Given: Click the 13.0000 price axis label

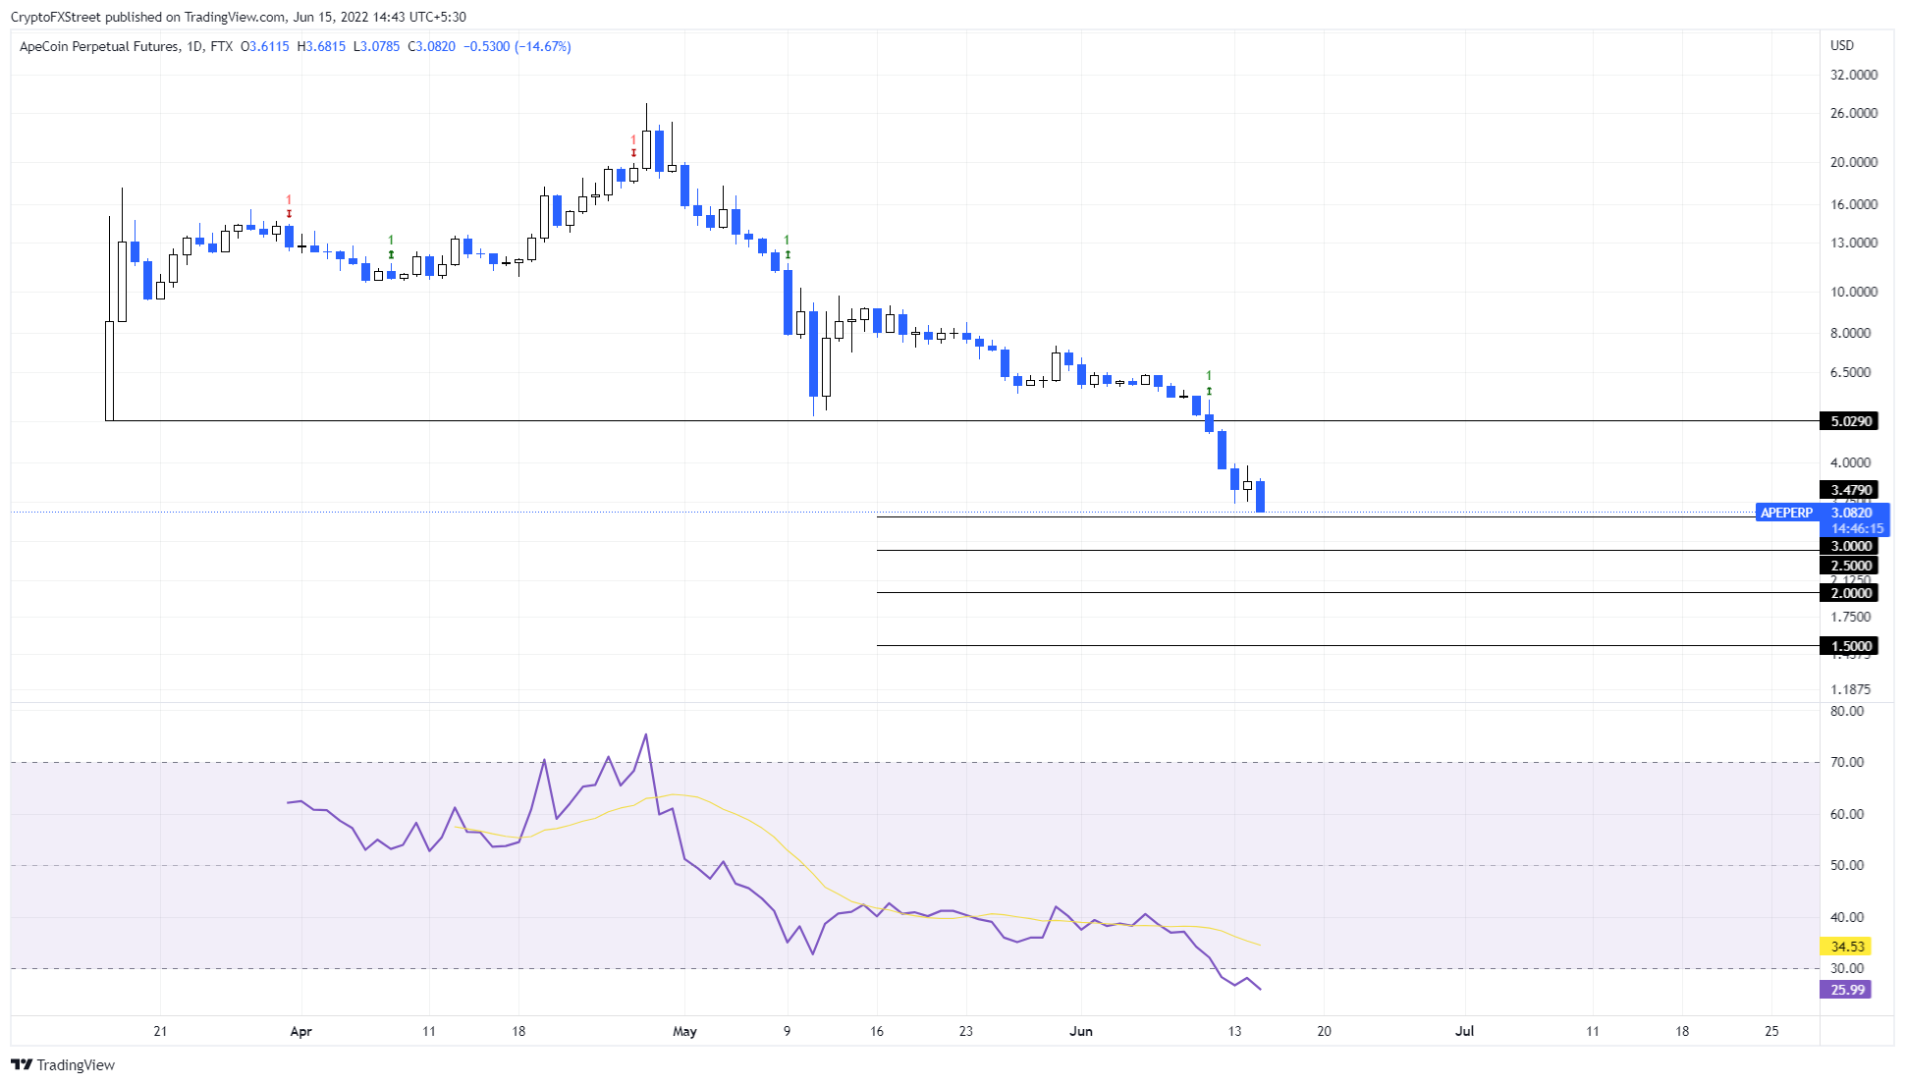Looking at the screenshot, I should (1854, 243).
